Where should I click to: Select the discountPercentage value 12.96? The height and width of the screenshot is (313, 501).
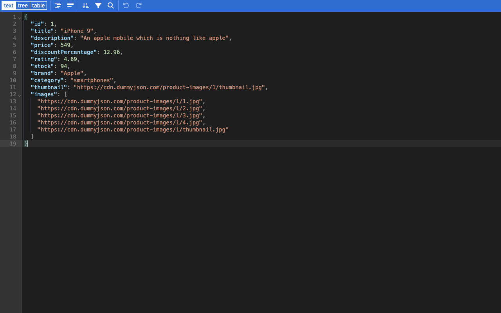coord(112,52)
